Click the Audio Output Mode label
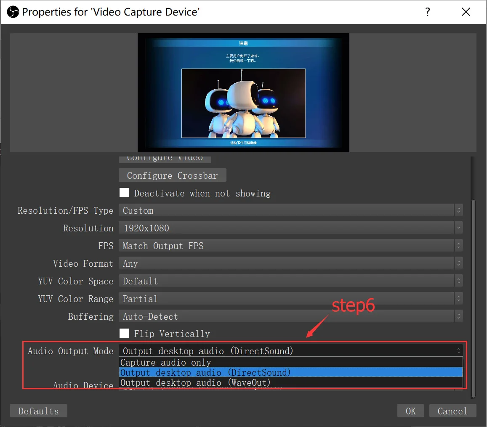 70,351
